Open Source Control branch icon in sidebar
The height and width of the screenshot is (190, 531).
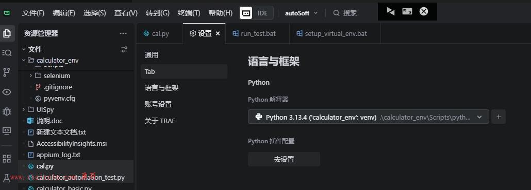7,72
